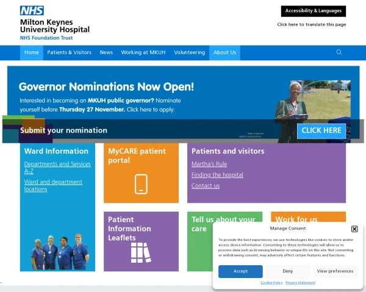
Task: Close the Manage Consent dialog with X
Action: click(x=354, y=229)
